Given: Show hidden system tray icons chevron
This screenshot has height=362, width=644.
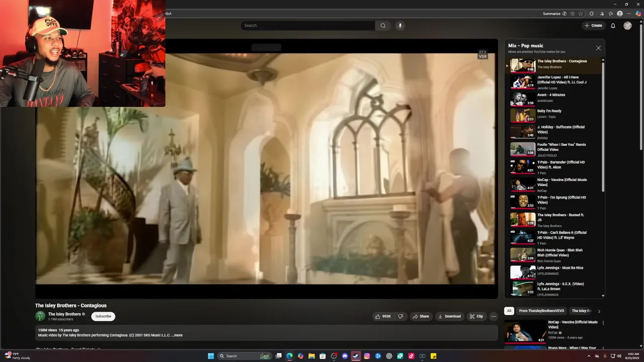Looking at the screenshot, I should pos(589,356).
